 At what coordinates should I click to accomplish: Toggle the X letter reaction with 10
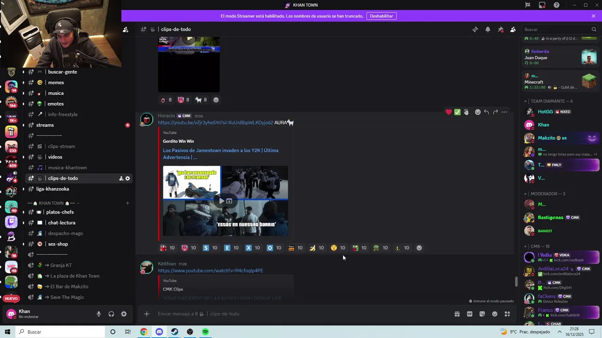253,248
